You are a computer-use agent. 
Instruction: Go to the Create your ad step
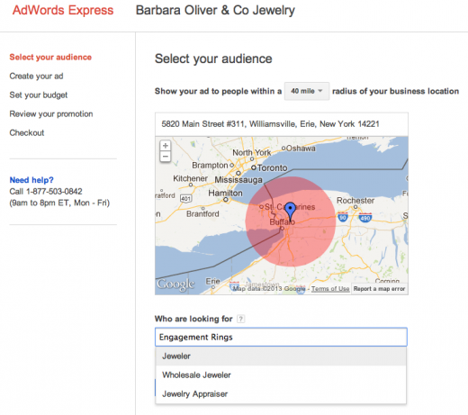coord(36,77)
